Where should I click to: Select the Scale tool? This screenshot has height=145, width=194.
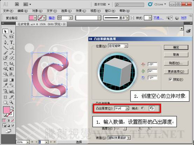(x=11, y=64)
